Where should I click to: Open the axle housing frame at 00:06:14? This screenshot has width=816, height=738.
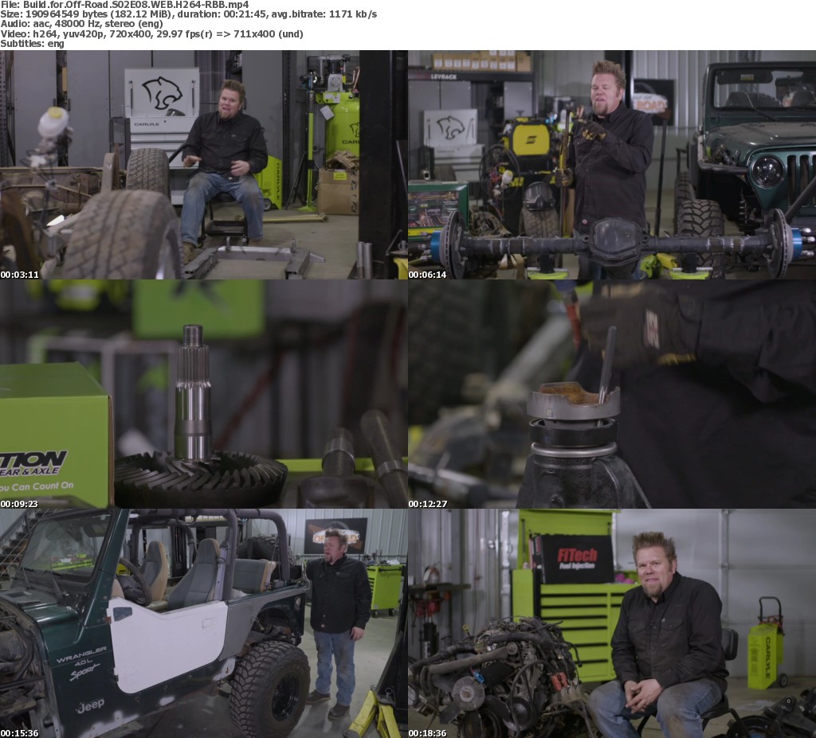[x=611, y=164]
